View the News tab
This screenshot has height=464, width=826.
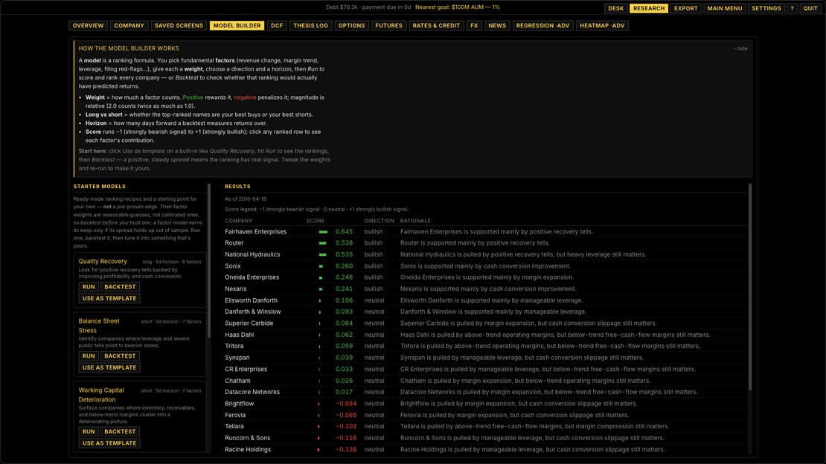pyautogui.click(x=497, y=25)
